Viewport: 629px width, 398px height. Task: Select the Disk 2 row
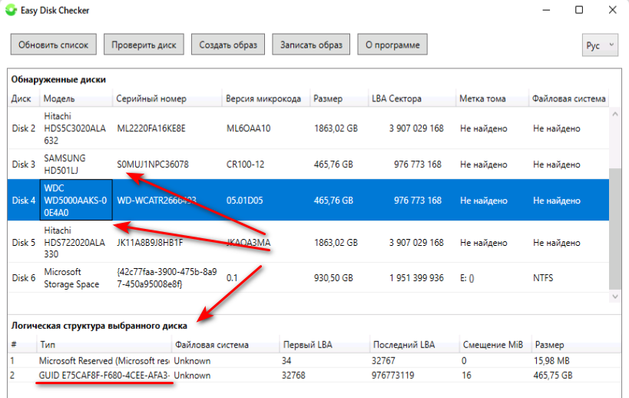pyautogui.click(x=308, y=128)
